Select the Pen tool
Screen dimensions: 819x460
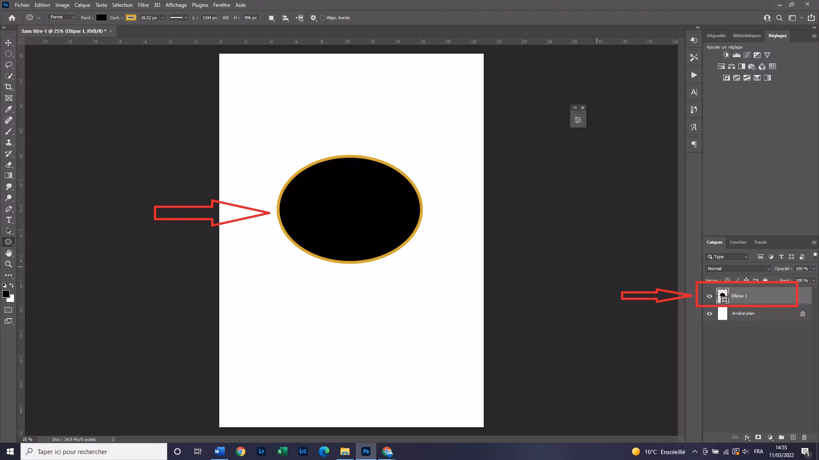click(9, 209)
